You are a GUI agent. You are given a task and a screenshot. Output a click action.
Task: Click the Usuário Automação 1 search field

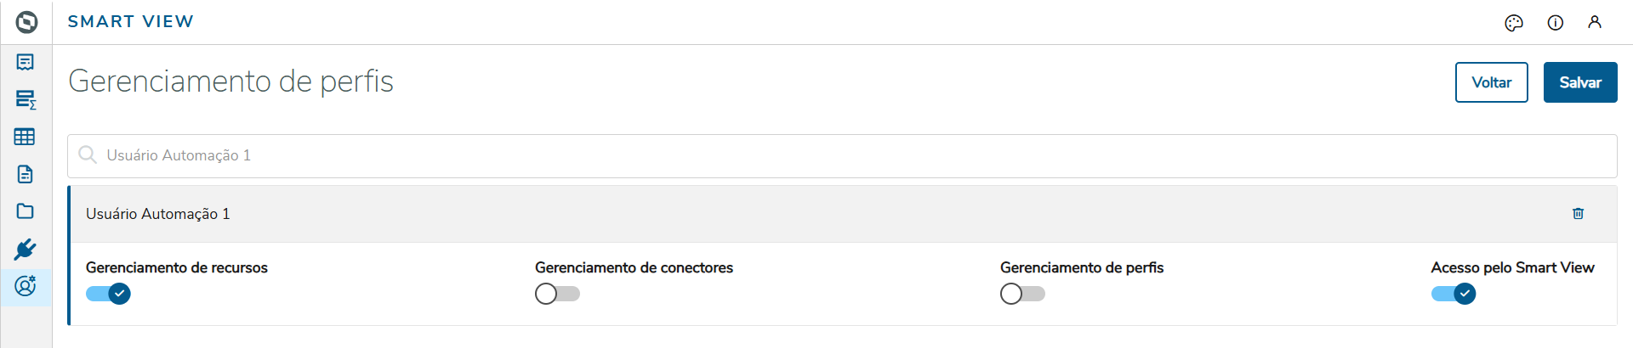tap(842, 155)
